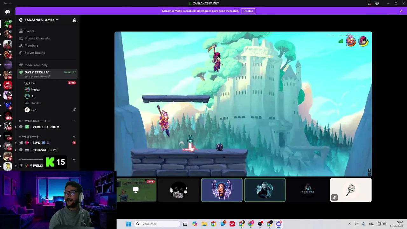Open the yellow cartoon character server icon

(x=8, y=166)
